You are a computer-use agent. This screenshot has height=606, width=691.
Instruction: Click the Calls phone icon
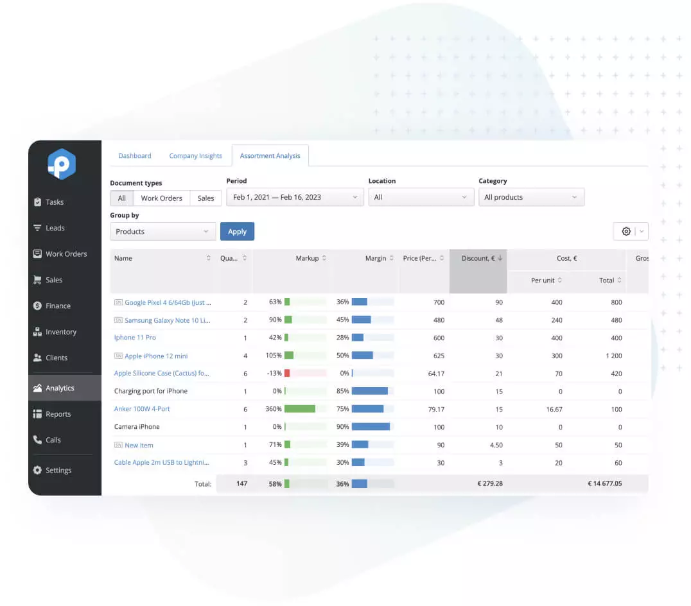(38, 440)
